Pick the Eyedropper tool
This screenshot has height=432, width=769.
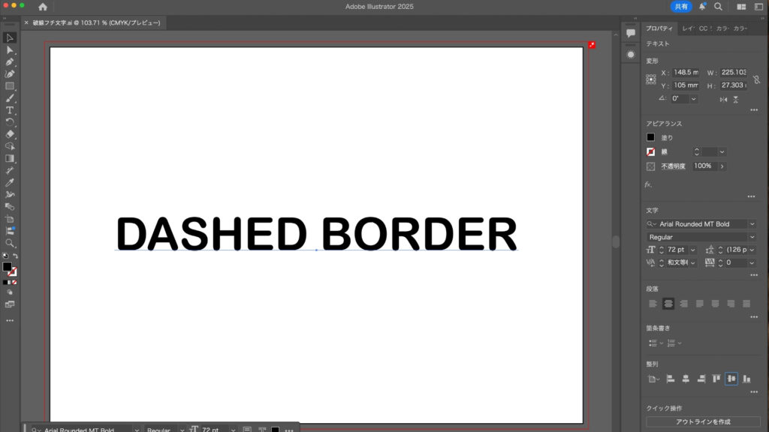click(x=10, y=182)
